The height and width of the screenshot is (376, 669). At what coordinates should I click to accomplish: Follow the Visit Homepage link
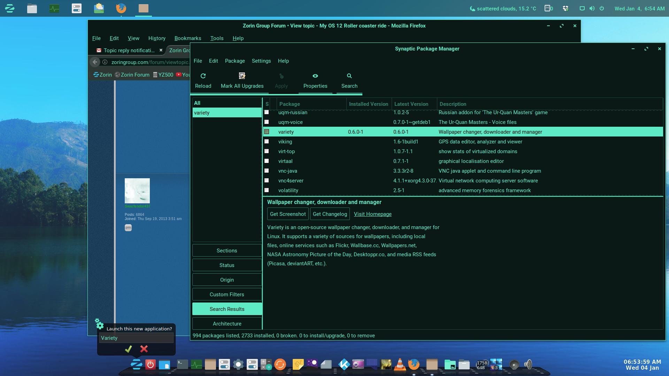372,214
